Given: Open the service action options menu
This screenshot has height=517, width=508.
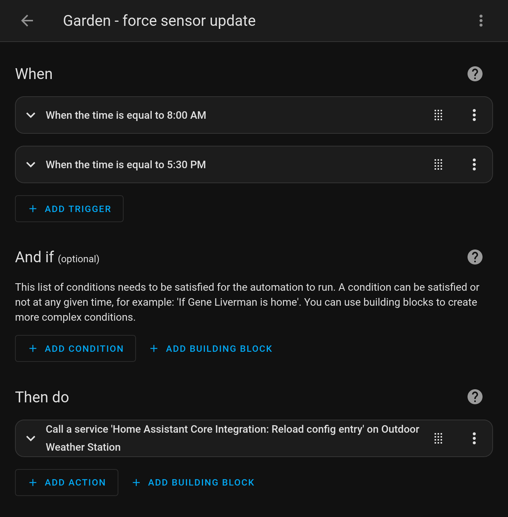Looking at the screenshot, I should pos(474,438).
